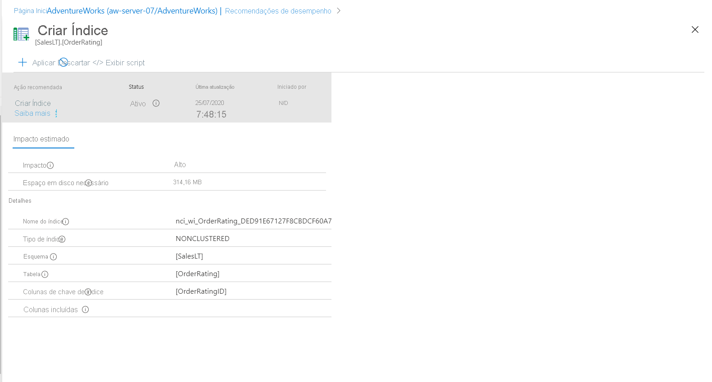
Task: Click the [SalesLT].[OrderRating] subtitle
Action: [68, 42]
